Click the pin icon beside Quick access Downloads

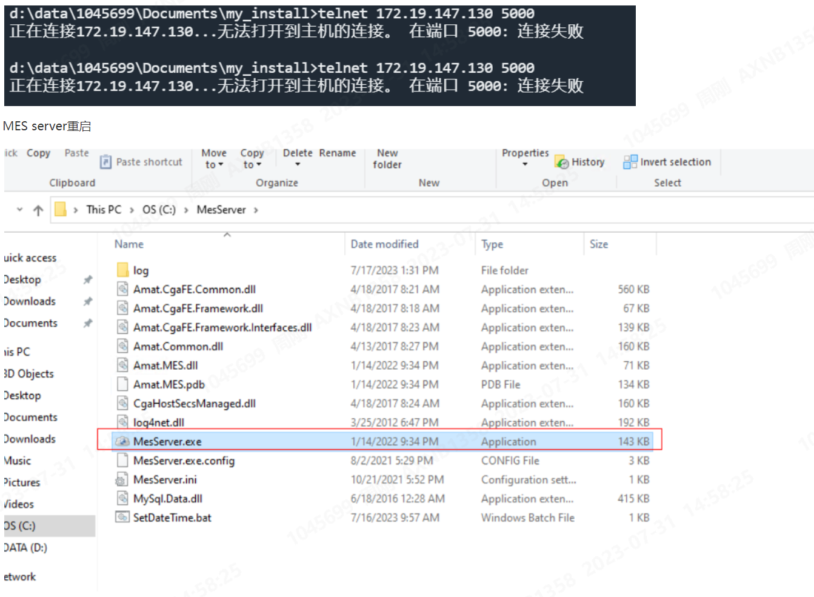coord(88,301)
